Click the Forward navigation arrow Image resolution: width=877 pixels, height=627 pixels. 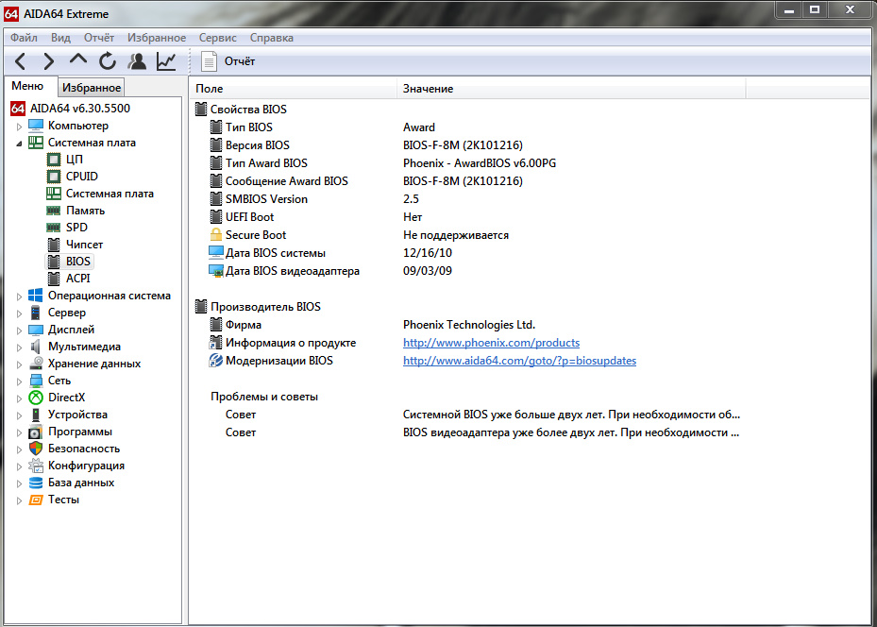click(x=48, y=61)
